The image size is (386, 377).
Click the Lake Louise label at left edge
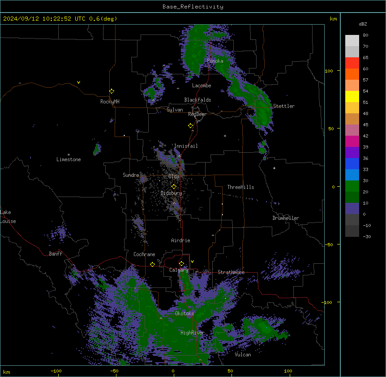pyautogui.click(x=8, y=217)
